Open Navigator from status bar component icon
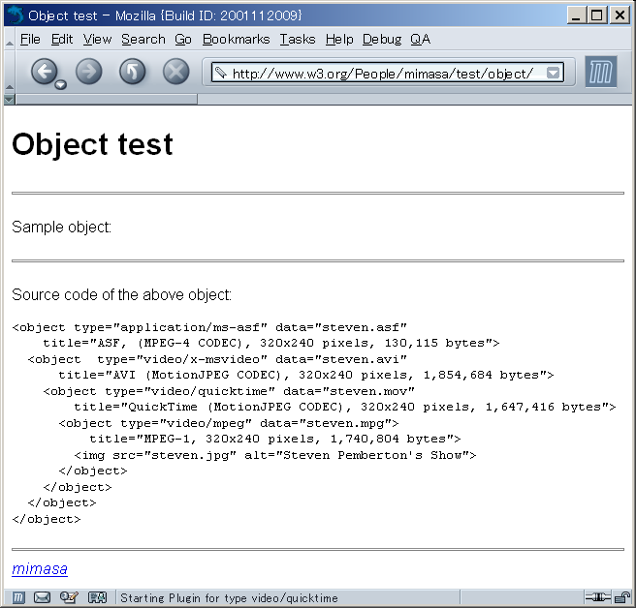This screenshot has width=636, height=608. (x=18, y=597)
